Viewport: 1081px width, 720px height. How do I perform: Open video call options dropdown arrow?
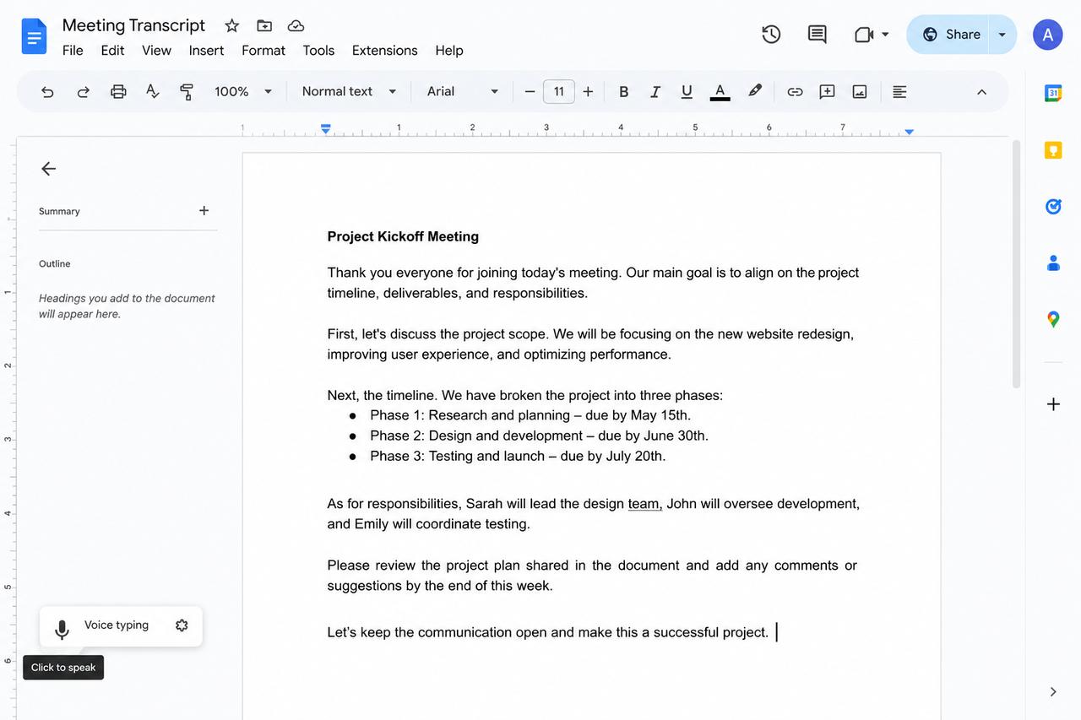(885, 35)
